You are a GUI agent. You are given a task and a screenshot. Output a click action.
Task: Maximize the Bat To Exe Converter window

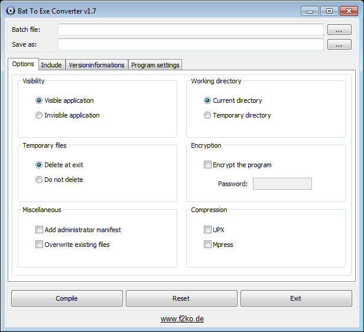click(329, 11)
